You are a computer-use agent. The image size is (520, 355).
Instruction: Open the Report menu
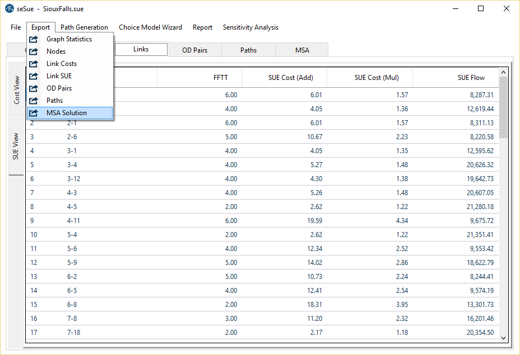coord(202,27)
